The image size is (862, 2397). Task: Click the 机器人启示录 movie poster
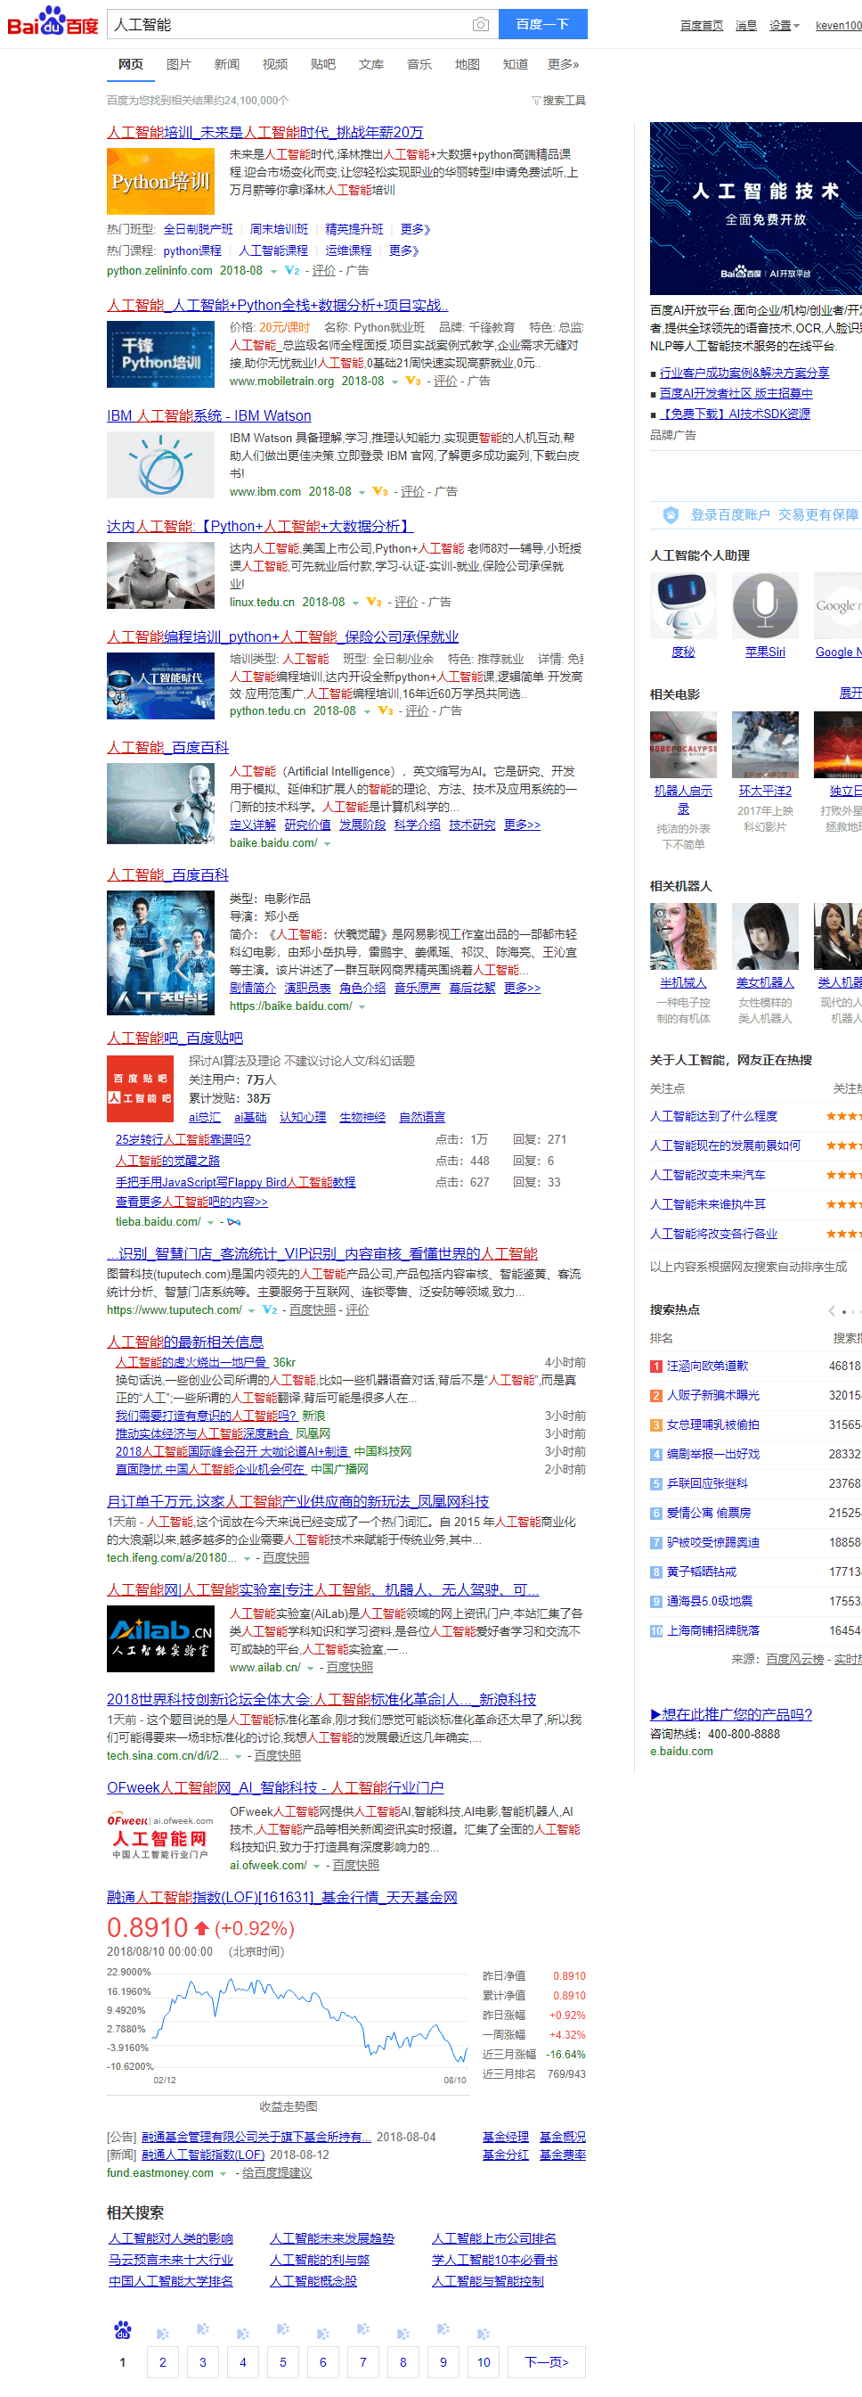coord(684,744)
